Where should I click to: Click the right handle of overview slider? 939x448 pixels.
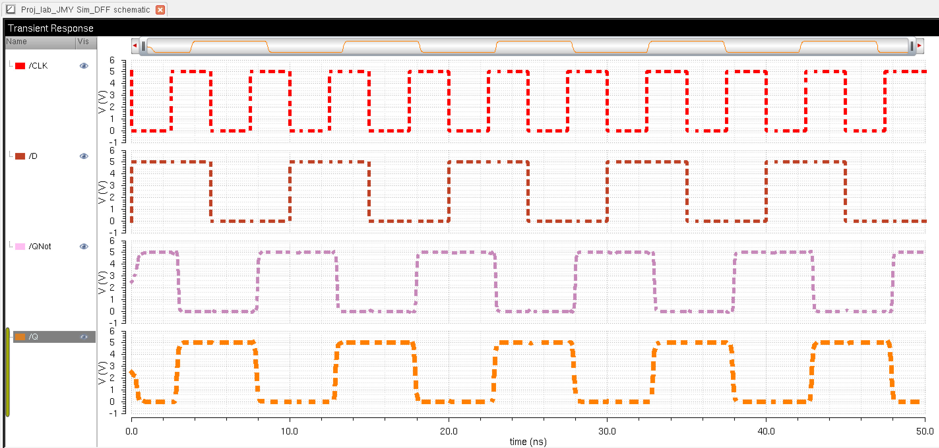pyautogui.click(x=912, y=46)
